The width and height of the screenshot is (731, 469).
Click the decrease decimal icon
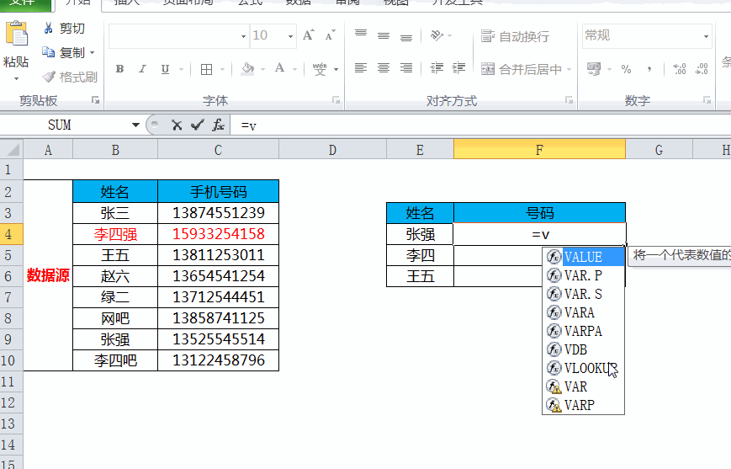pyautogui.click(x=702, y=69)
